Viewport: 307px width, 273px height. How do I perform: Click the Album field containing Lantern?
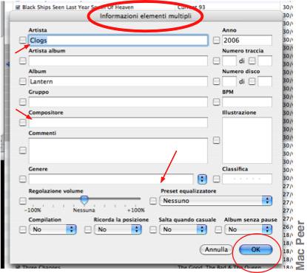click(x=118, y=81)
